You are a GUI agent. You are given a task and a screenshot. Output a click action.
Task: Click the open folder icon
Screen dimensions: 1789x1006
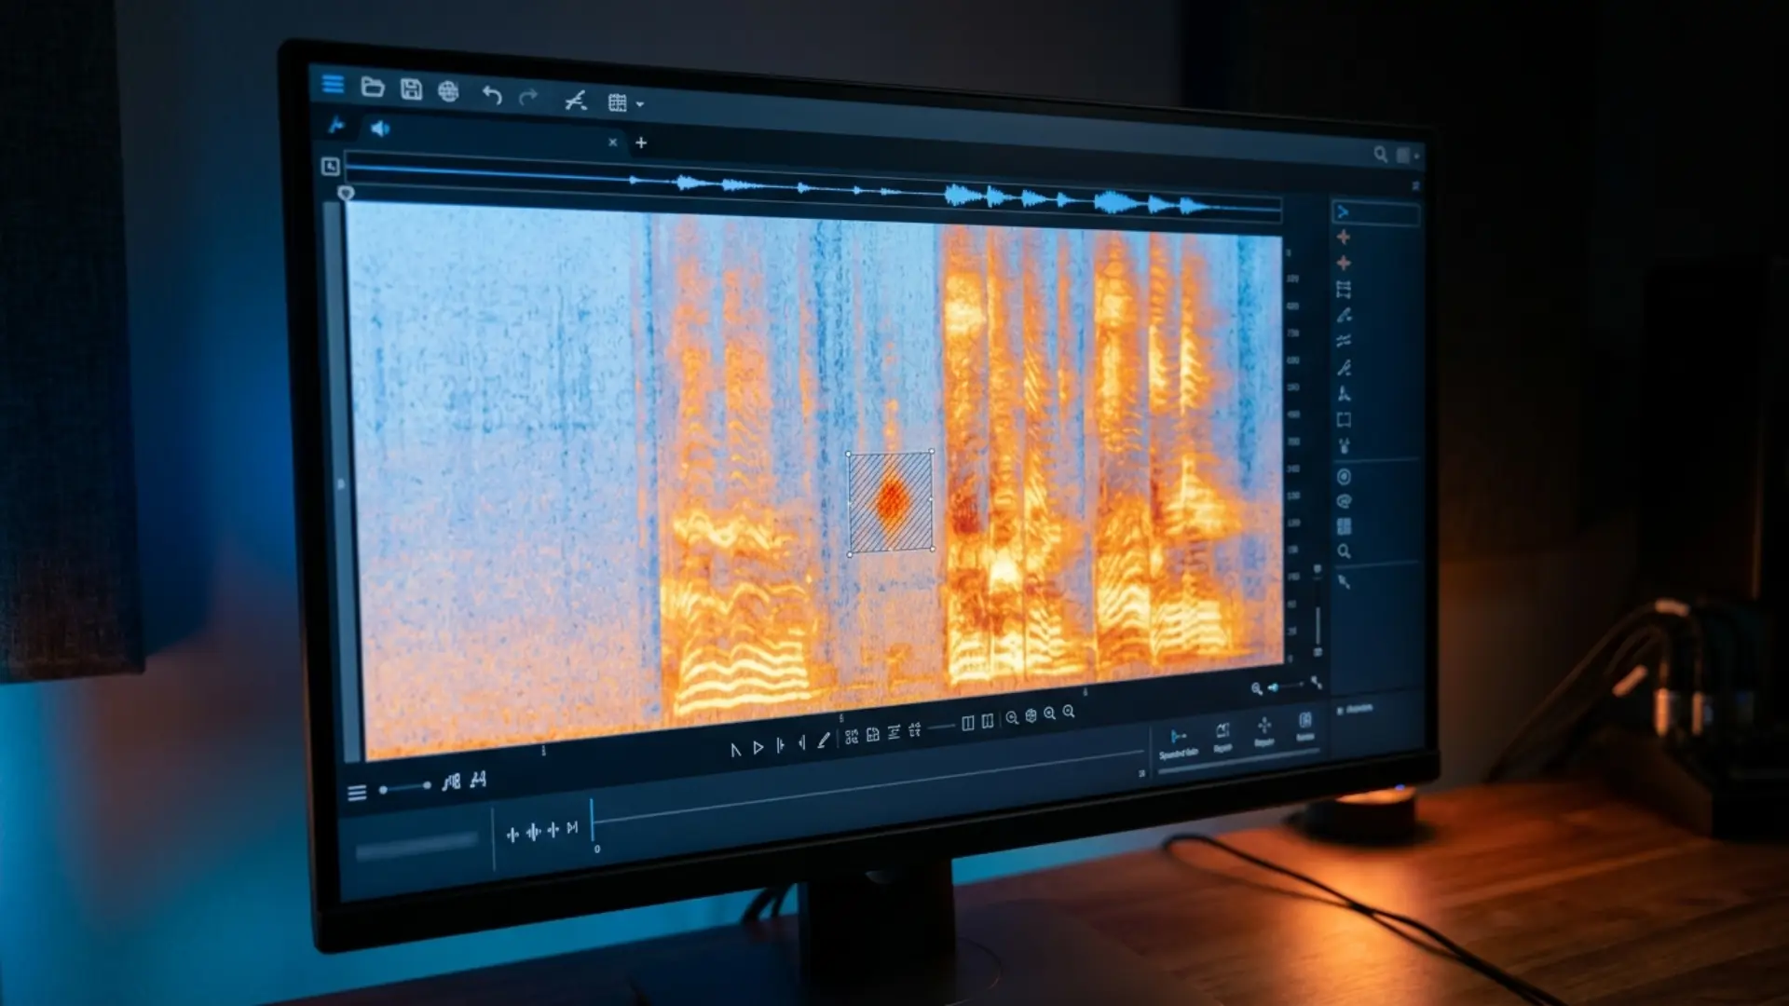point(373,87)
